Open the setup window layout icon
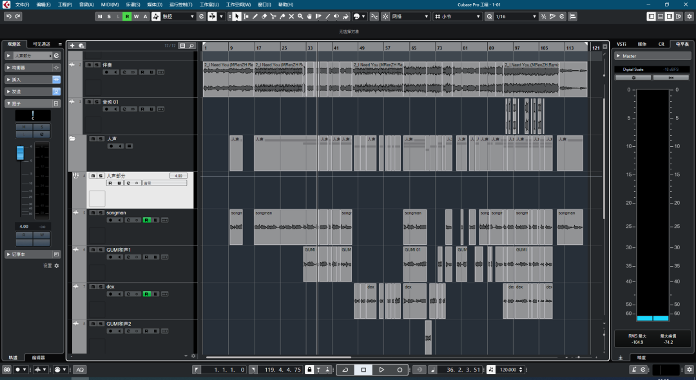Screen dimensions: 696x380 [679, 16]
